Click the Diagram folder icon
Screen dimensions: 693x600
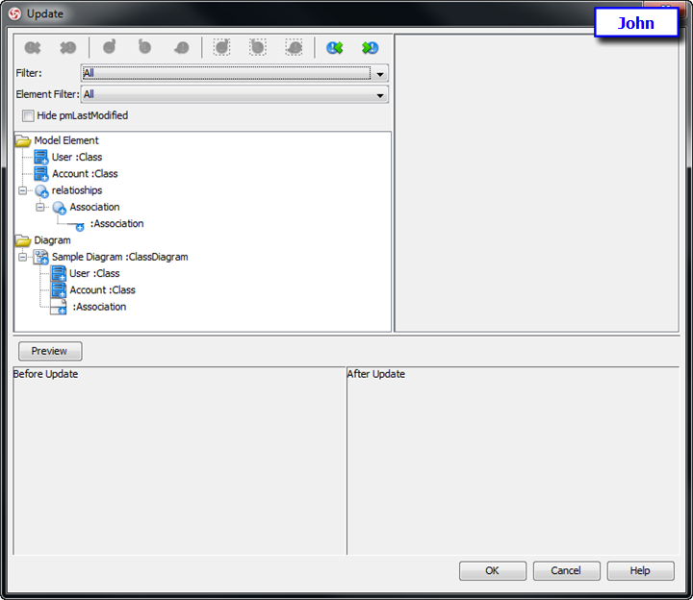click(23, 240)
